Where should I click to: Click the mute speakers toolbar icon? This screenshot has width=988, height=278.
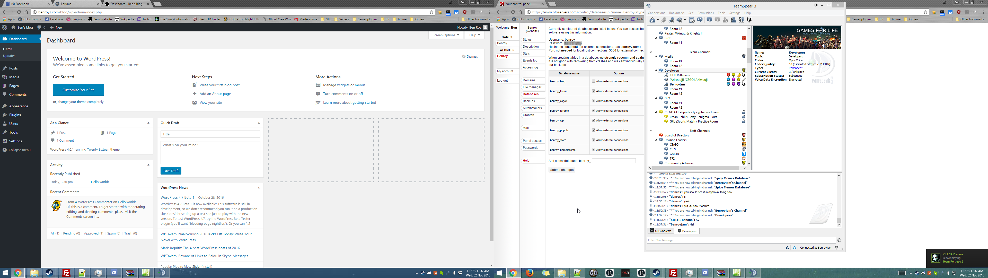(x=679, y=20)
